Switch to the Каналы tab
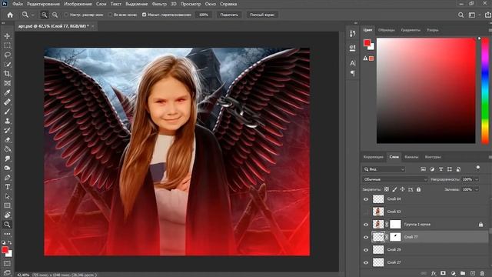The width and height of the screenshot is (492, 277). (x=411, y=157)
